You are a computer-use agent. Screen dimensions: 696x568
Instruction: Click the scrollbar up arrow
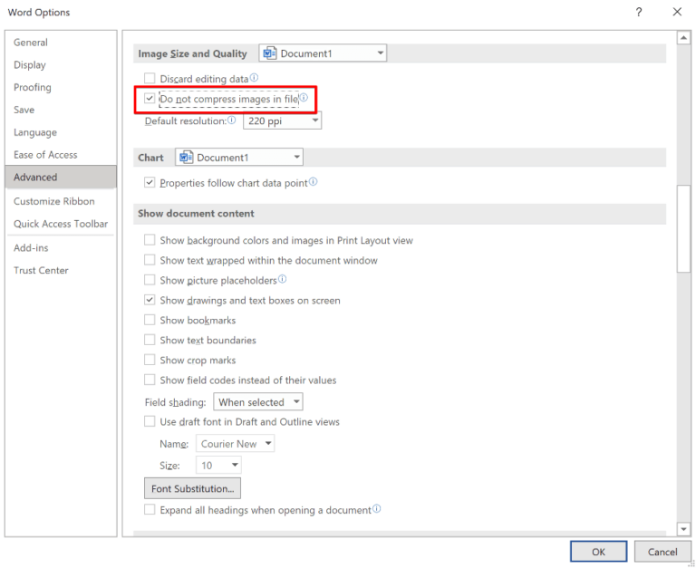(x=683, y=37)
